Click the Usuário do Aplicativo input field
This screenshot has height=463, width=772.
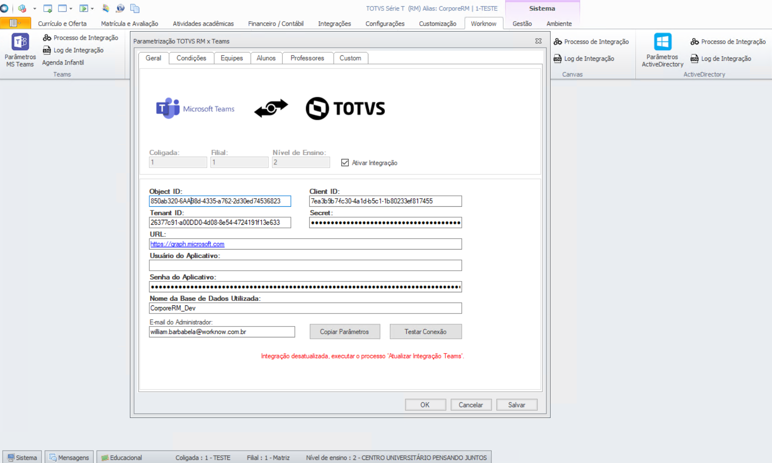tap(305, 265)
